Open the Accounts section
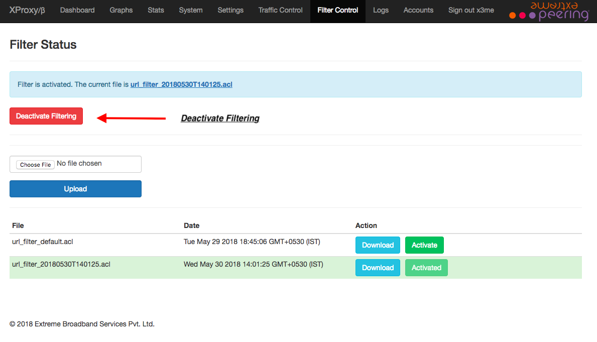Screen dimensions: 597x342 (x=418, y=10)
